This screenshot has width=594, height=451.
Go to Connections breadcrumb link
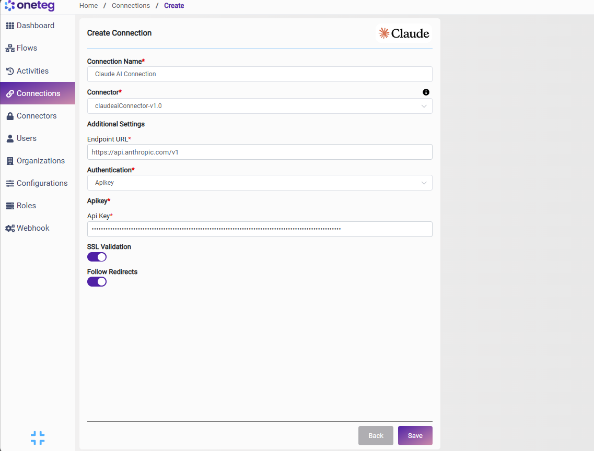coord(131,6)
